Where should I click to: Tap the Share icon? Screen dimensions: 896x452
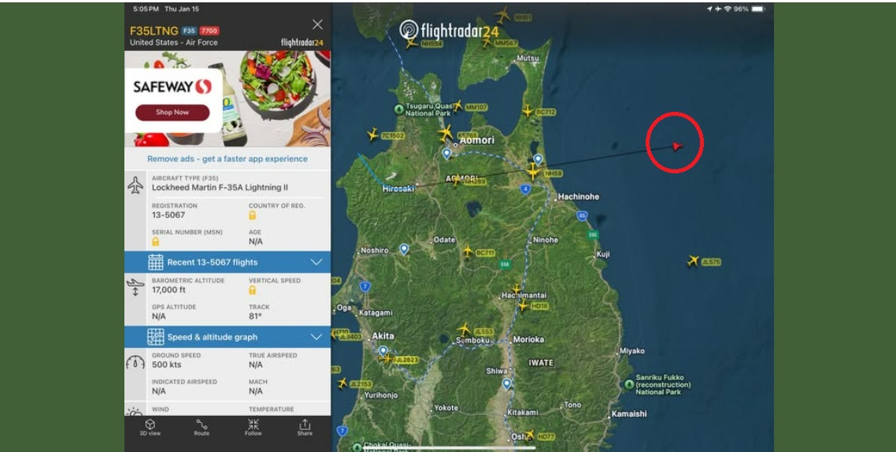305,427
